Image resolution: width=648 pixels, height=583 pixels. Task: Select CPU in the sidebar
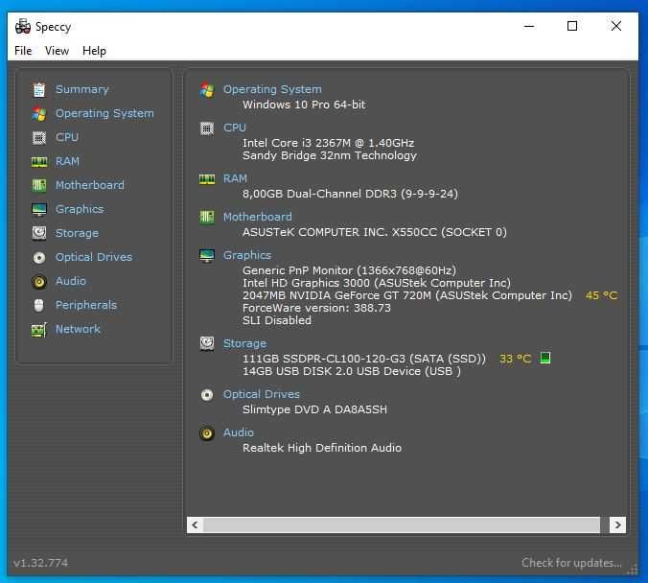click(67, 137)
